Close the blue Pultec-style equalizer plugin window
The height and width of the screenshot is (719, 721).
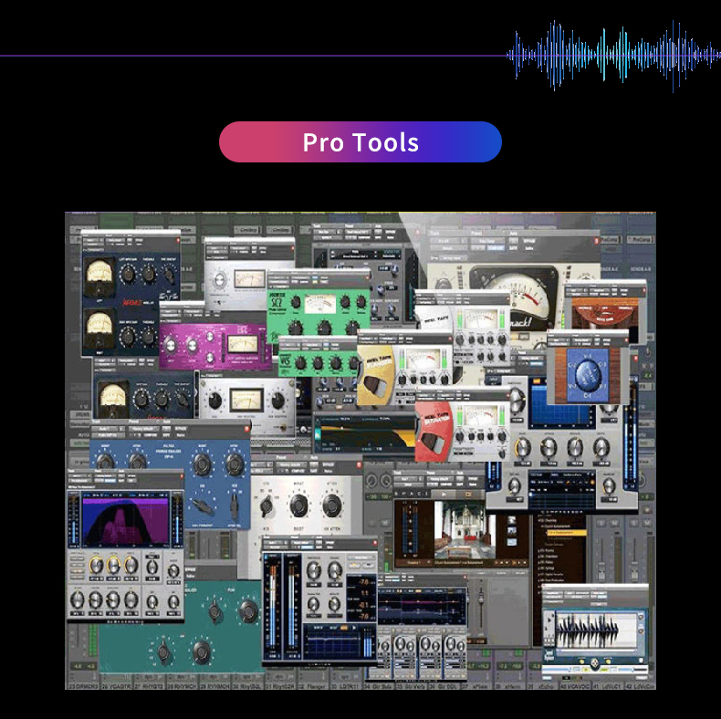tap(247, 429)
